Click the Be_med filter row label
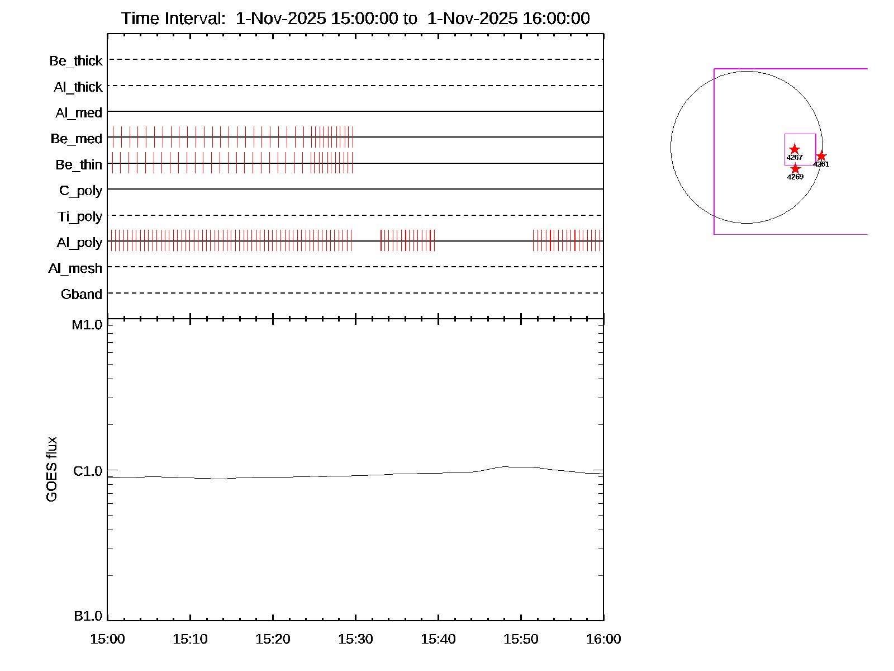894x671 pixels. pyautogui.click(x=77, y=139)
